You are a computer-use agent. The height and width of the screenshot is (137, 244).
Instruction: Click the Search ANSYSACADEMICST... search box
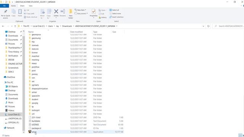click(x=228, y=26)
